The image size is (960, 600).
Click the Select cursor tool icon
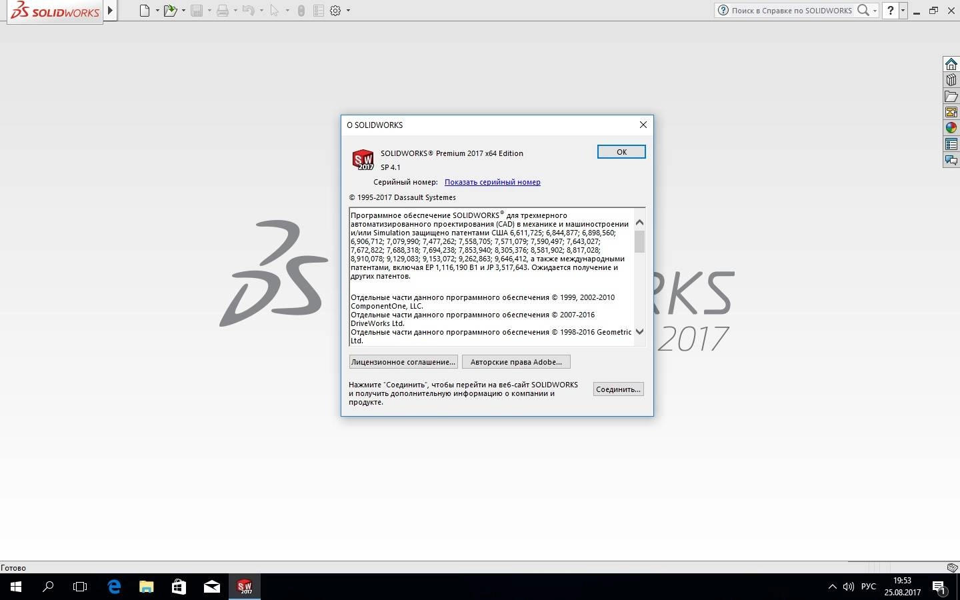(x=275, y=11)
